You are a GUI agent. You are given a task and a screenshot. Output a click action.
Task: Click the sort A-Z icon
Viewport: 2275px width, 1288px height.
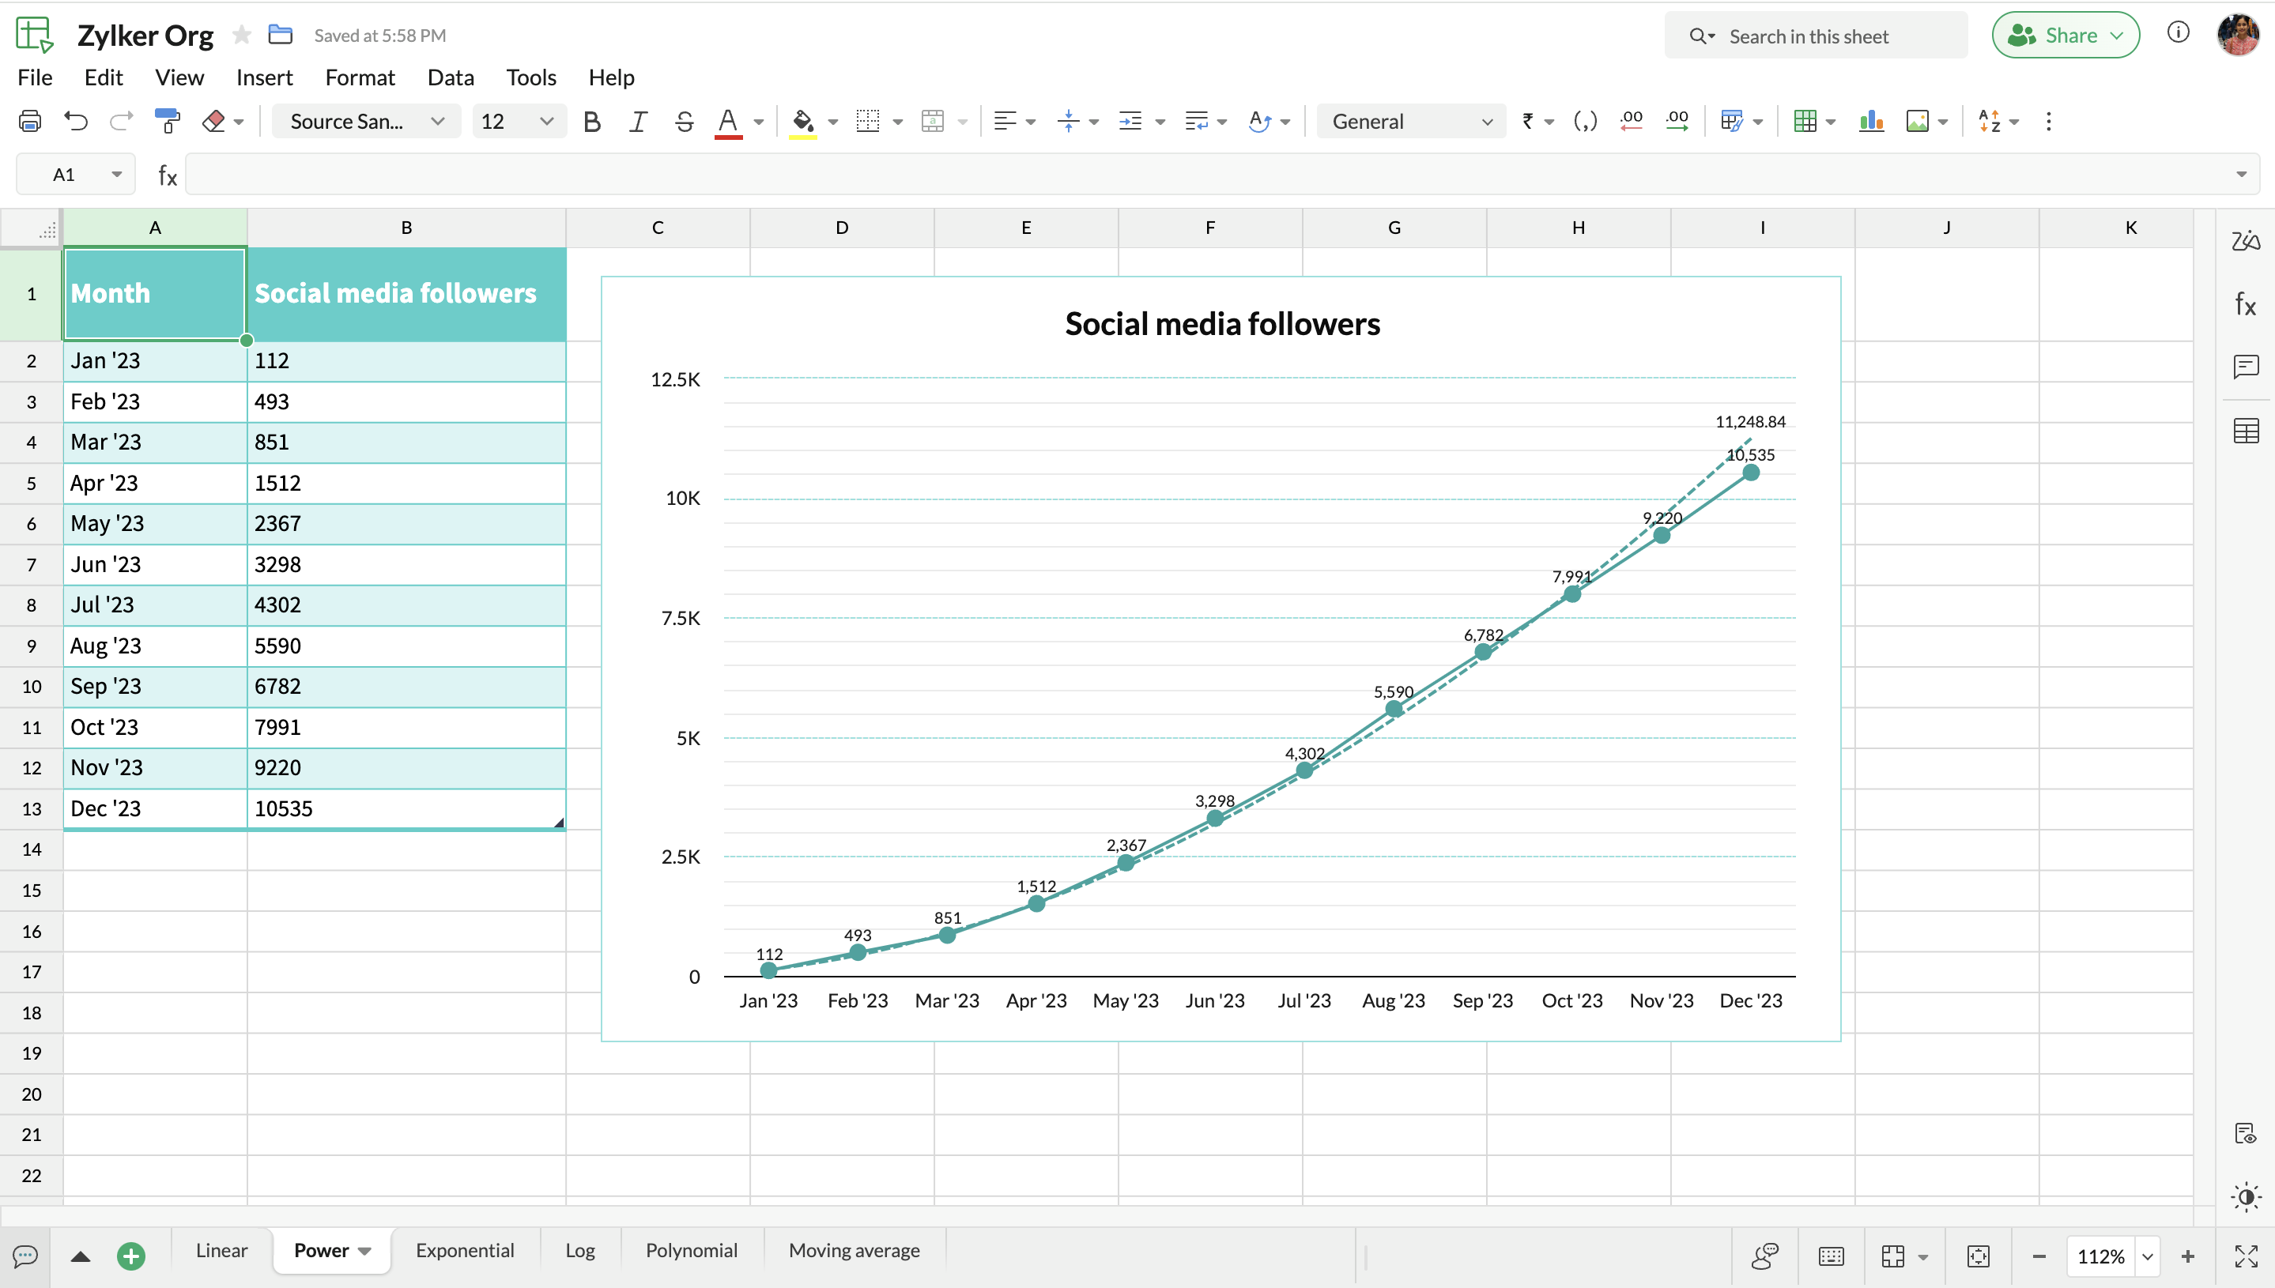coord(1989,121)
